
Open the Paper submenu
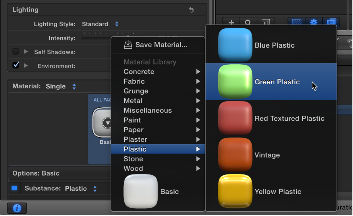158,130
